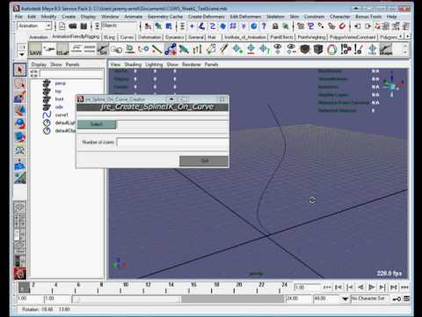Screen dimensions: 422x317
Task: Click the Select button in SplineIK window
Action: (97, 124)
